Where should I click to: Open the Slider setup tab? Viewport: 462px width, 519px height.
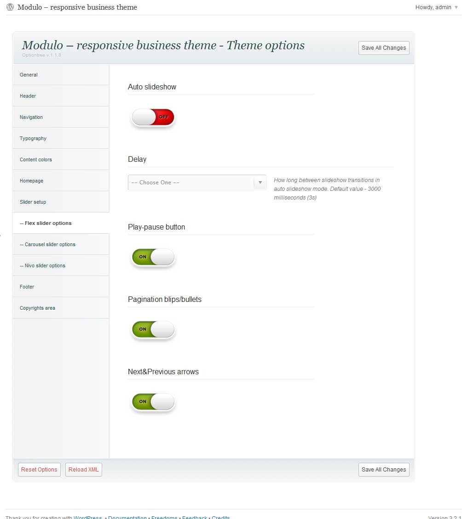point(61,202)
